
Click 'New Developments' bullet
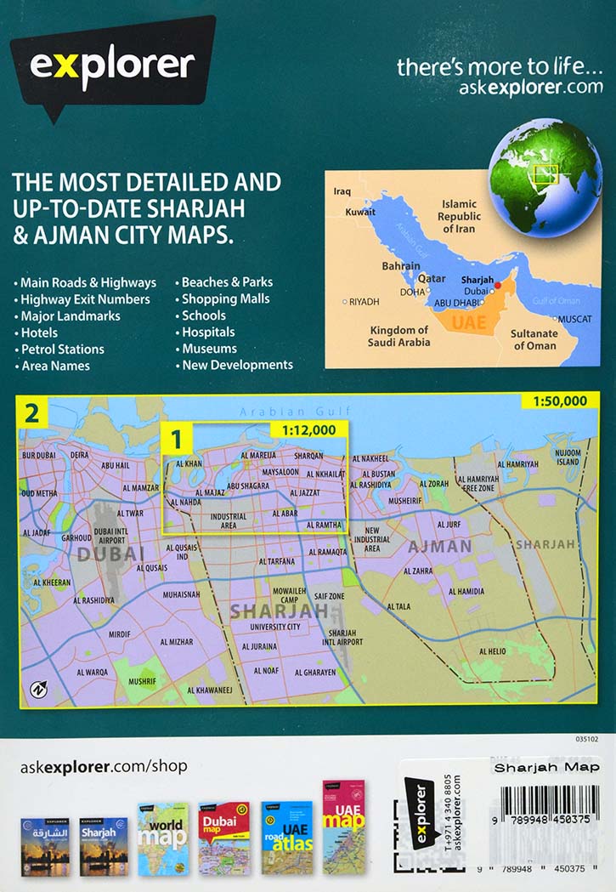237,365
